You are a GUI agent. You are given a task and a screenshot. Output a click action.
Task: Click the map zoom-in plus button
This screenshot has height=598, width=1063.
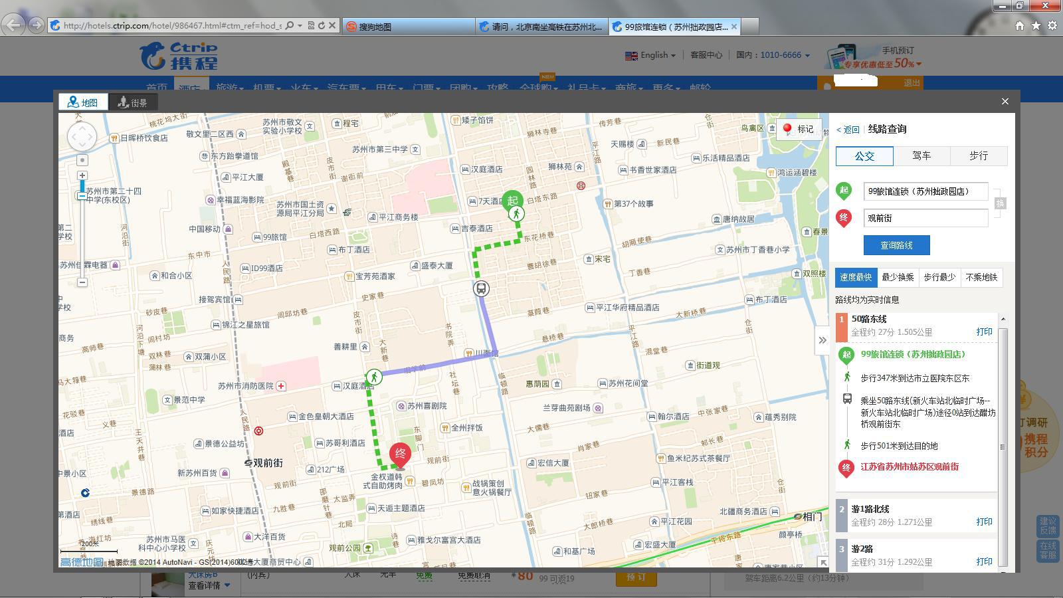82,175
